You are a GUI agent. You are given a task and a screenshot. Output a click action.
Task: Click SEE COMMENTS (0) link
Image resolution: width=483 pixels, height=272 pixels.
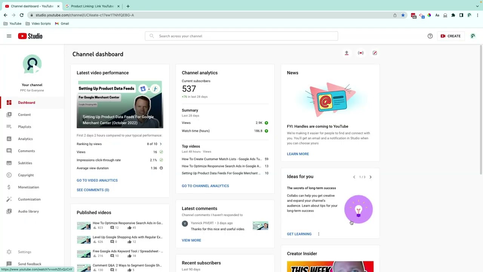click(93, 190)
